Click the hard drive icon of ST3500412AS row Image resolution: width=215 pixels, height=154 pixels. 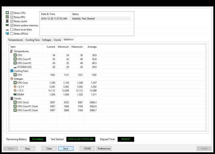click(15, 67)
